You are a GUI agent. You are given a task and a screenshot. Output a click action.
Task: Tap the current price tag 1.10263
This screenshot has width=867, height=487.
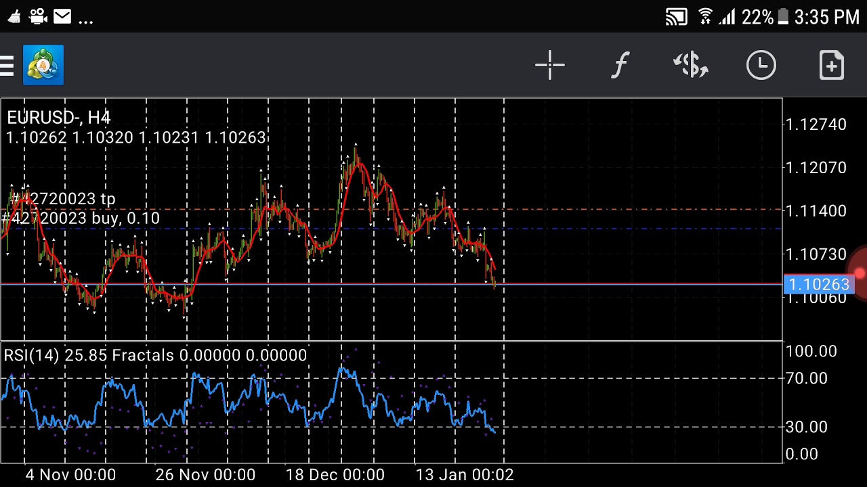818,285
